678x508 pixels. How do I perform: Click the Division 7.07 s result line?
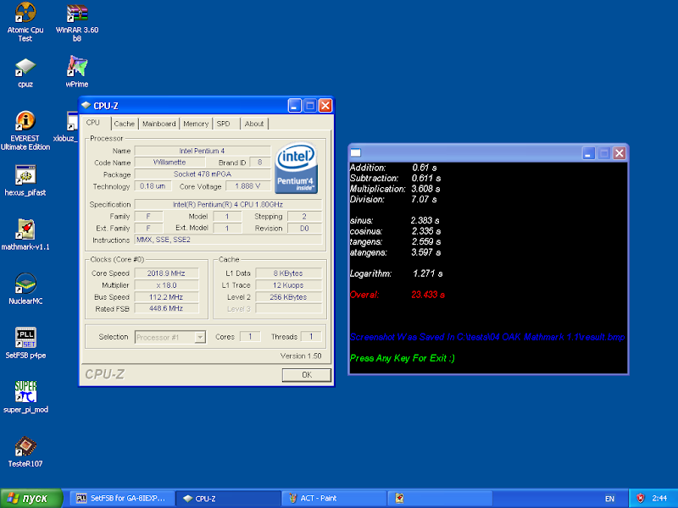(x=393, y=199)
